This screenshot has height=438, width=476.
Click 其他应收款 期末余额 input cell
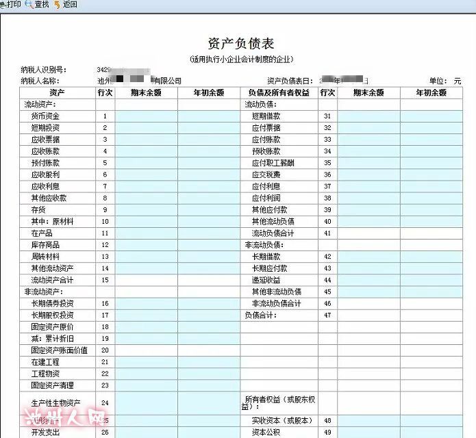[147, 198]
